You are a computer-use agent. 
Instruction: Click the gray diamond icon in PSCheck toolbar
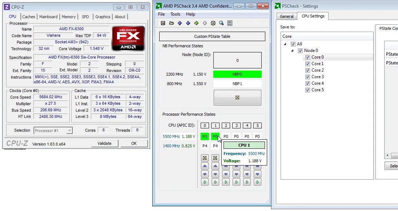[205, 23]
